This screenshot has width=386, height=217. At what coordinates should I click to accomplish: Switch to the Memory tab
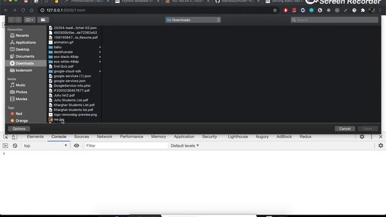point(159,137)
